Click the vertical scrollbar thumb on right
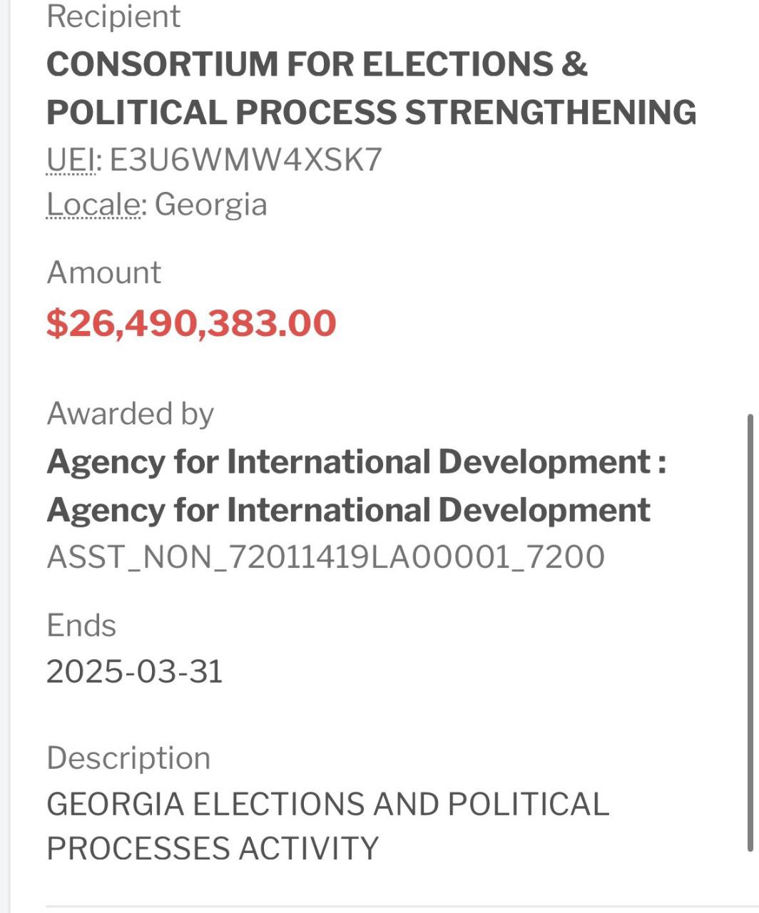 pos(750,631)
